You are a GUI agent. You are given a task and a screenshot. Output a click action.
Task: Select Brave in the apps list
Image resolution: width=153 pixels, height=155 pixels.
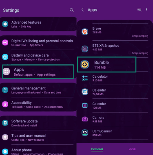(x=115, y=32)
